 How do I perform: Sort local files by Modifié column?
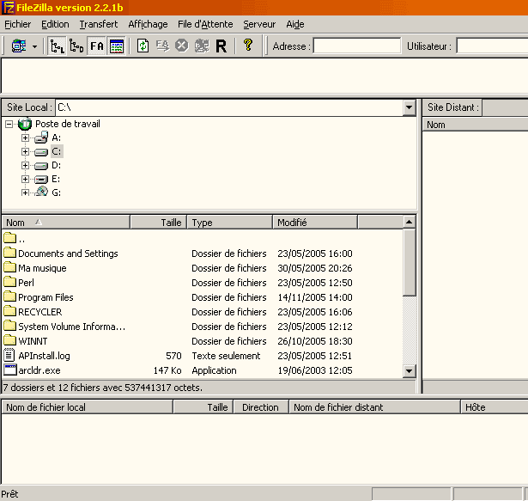click(x=315, y=223)
